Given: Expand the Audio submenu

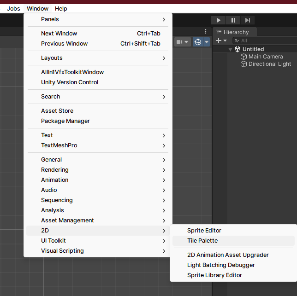Looking at the screenshot, I should pyautogui.click(x=98, y=190).
